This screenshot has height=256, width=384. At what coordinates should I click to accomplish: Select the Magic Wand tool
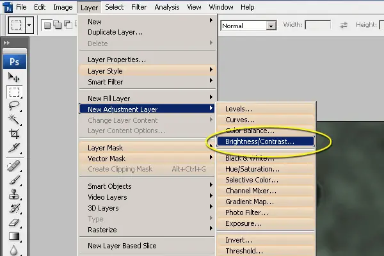pos(14,120)
